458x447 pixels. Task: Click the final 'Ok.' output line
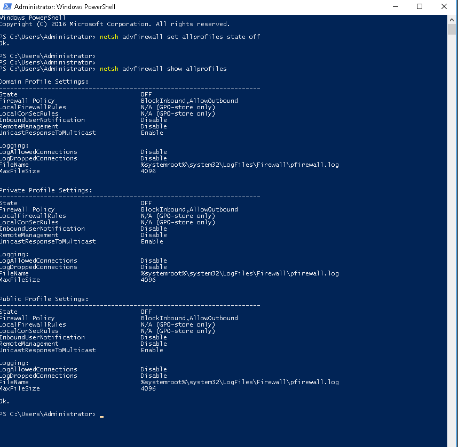coord(5,402)
